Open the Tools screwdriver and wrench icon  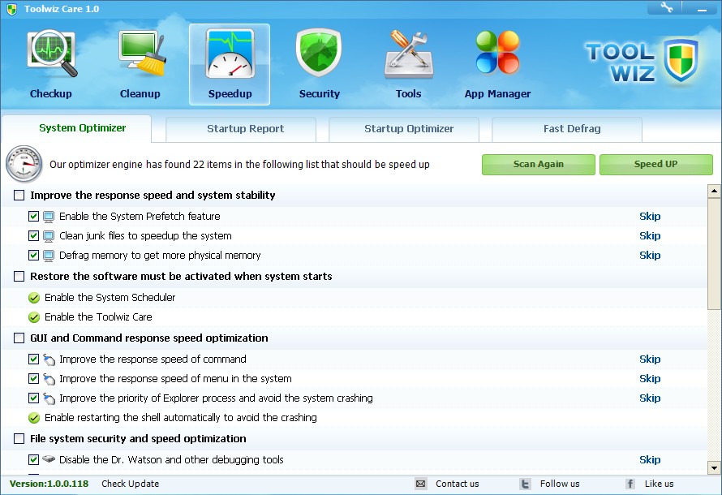point(409,54)
